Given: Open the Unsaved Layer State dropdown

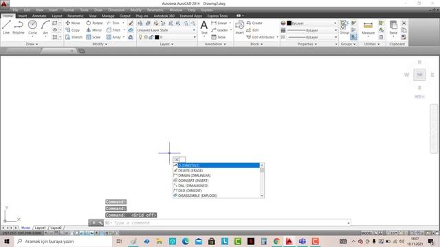Looking at the screenshot, I should [x=166, y=30].
